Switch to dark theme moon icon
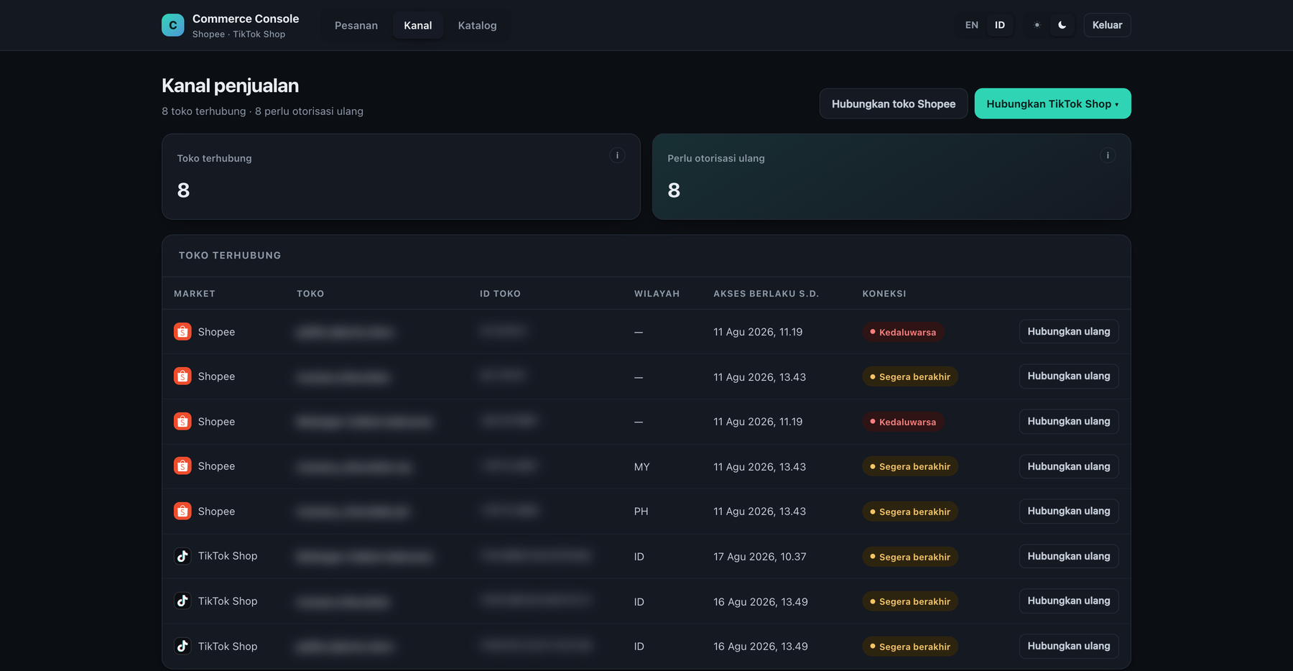The image size is (1293, 671). [1062, 25]
